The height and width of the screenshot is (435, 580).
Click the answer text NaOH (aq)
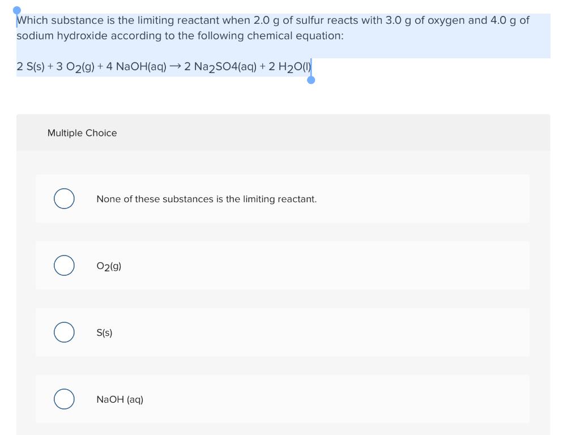click(119, 399)
